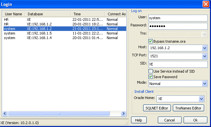Enable Use Service instead of SID
Viewport: 211px width, 127px height.
coord(150,71)
